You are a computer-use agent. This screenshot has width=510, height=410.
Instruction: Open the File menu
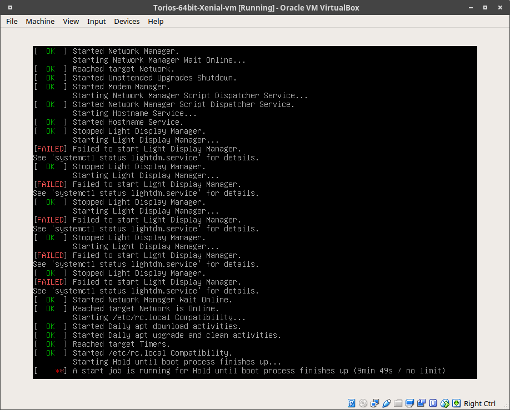[12, 21]
